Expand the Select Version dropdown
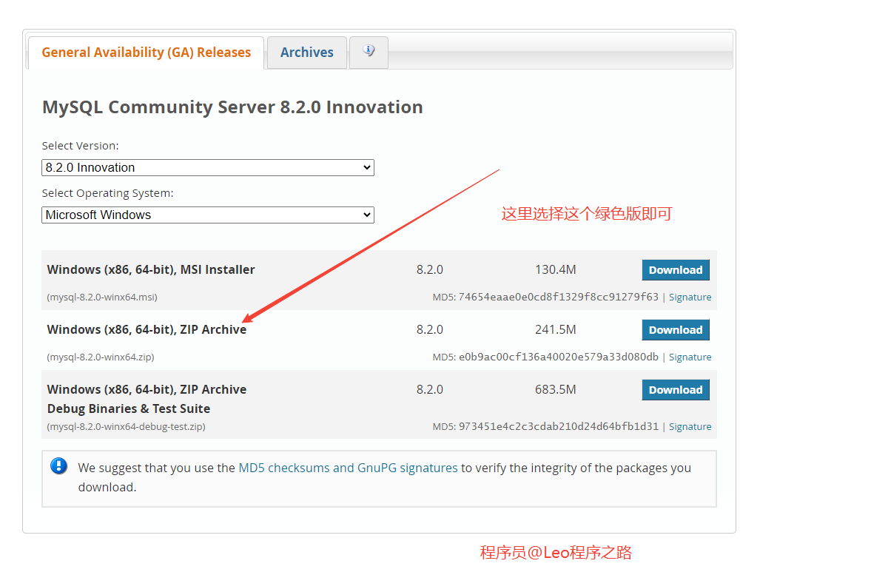This screenshot has width=871, height=575. [x=208, y=168]
